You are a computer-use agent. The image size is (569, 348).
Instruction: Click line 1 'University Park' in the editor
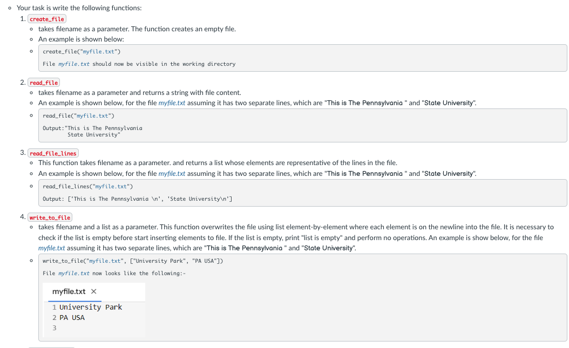[x=90, y=307]
